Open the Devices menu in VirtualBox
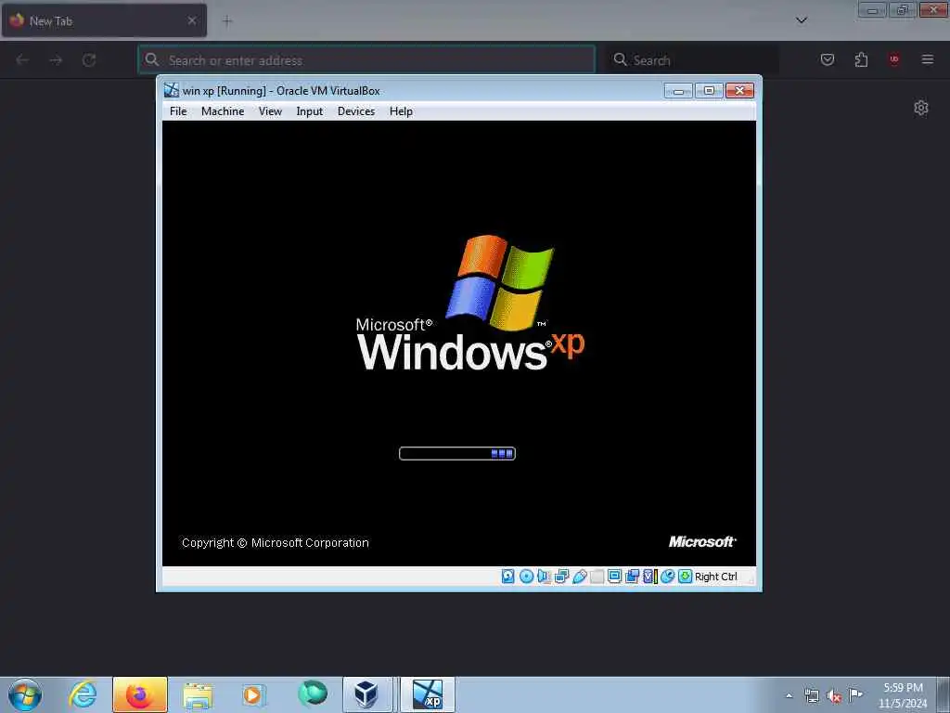Viewport: 950px width, 713px height. tap(356, 111)
